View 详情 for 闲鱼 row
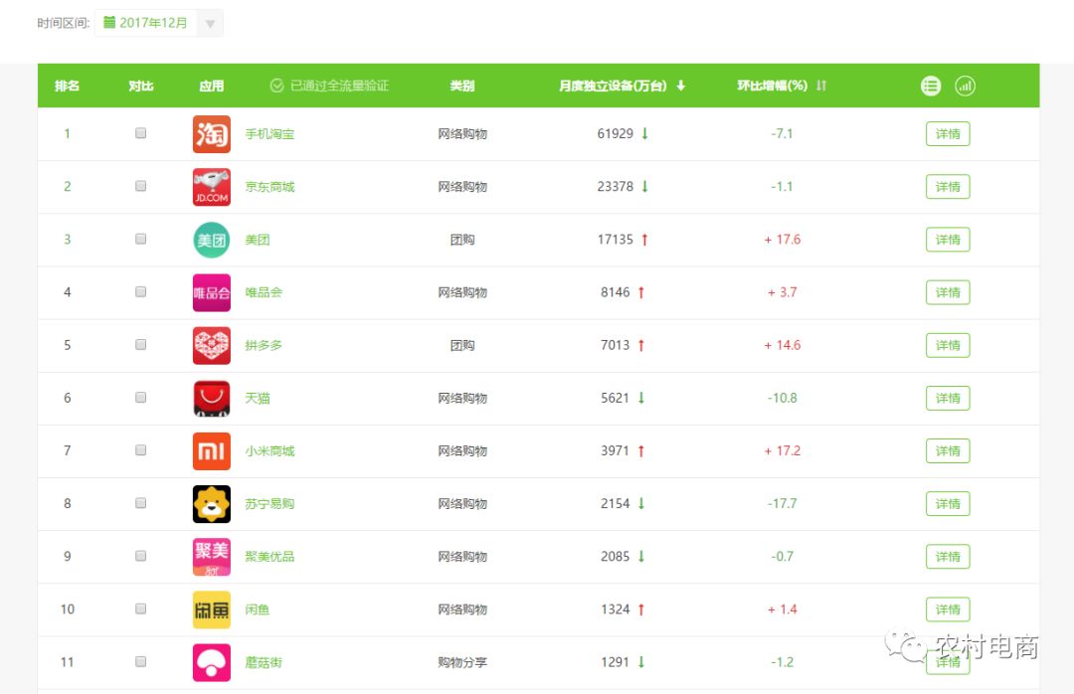Image resolution: width=1074 pixels, height=694 pixels. point(948,609)
